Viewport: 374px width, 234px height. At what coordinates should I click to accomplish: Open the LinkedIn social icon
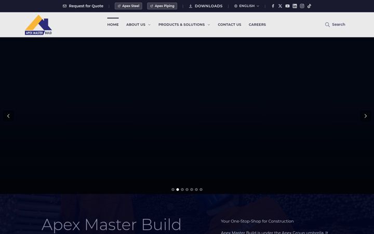coord(295,6)
